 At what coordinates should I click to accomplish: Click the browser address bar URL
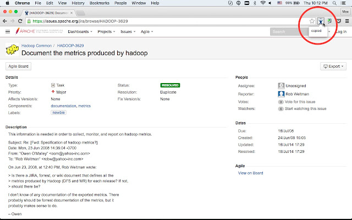coord(80,21)
